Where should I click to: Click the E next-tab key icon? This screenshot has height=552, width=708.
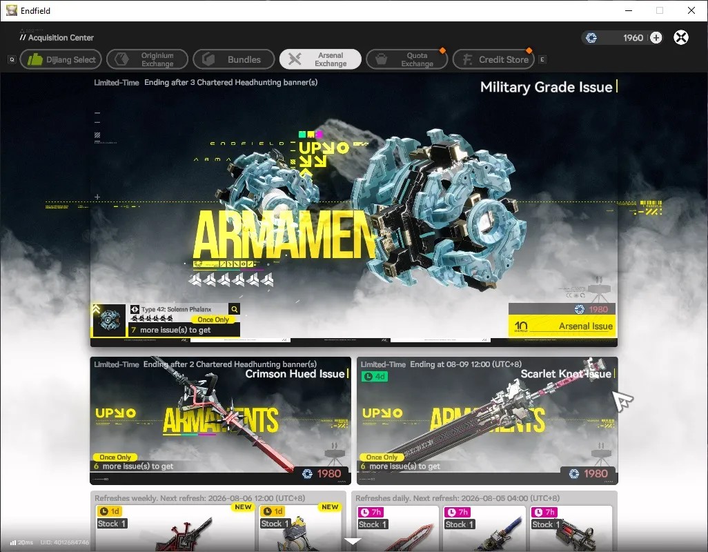click(x=542, y=59)
